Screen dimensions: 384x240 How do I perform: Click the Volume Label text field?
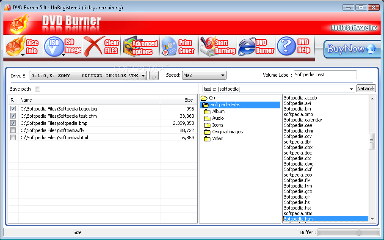tap(325, 74)
